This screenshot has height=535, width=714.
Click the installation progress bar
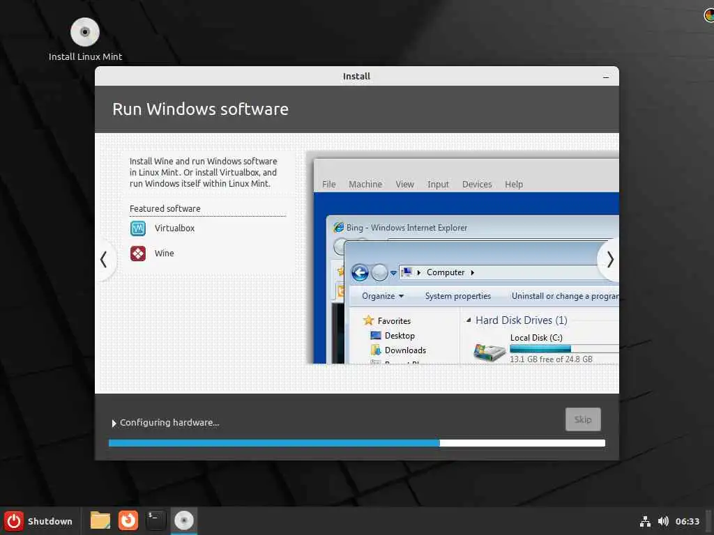pos(357,443)
